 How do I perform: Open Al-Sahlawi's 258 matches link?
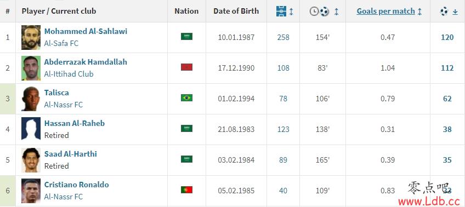pyautogui.click(x=283, y=38)
